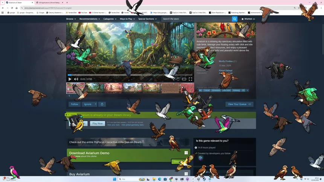
Task: Open a new browser tab plus
Action: click(x=67, y=3)
